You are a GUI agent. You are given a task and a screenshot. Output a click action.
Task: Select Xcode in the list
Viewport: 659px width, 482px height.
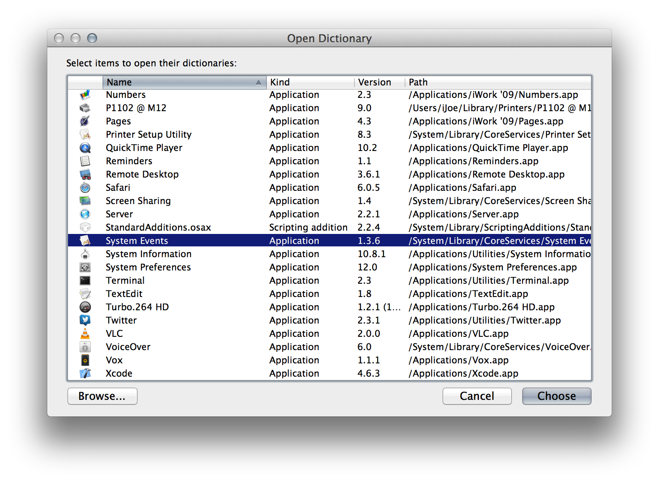[119, 373]
